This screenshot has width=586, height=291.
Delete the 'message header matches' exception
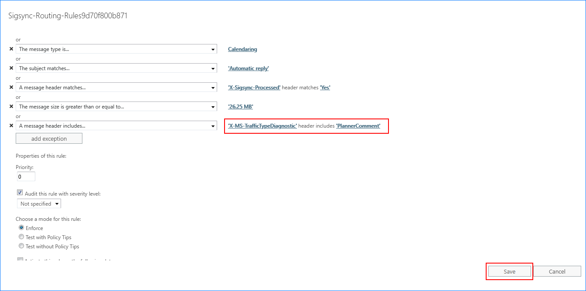pyautogui.click(x=11, y=88)
